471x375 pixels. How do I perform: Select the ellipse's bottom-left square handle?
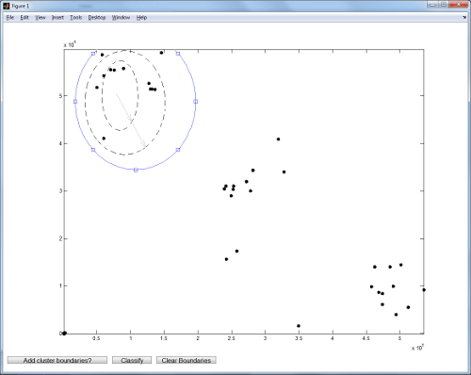93,150
